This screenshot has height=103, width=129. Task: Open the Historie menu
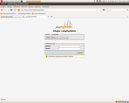point(24,7)
